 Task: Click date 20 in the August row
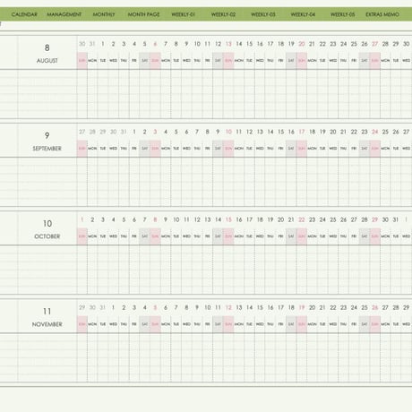302,44
